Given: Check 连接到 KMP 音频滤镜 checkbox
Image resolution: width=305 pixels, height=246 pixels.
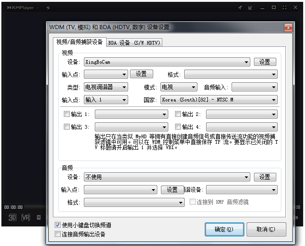Looking at the screenshot, I should pos(192,202).
